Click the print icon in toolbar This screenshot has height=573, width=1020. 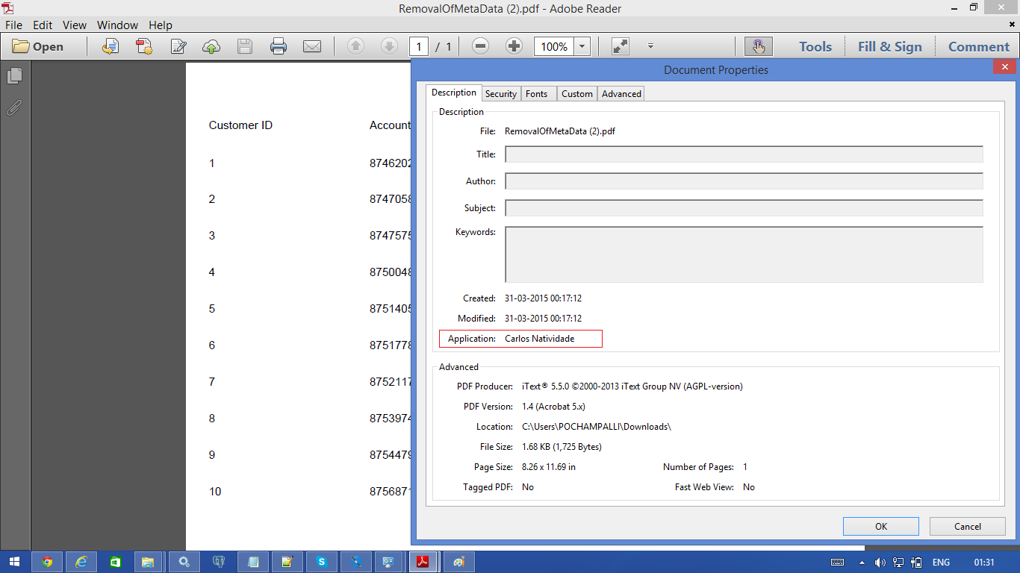(x=279, y=46)
